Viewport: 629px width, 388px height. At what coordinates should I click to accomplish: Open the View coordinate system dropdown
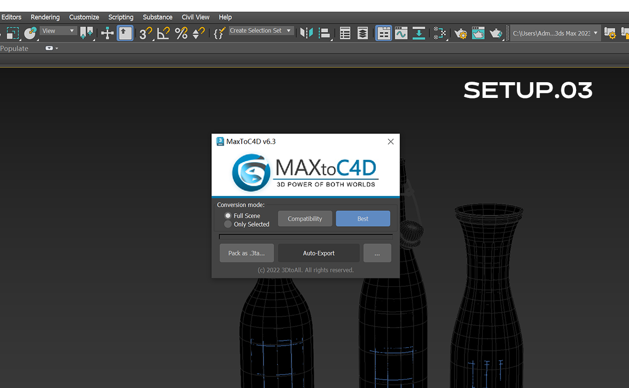58,31
